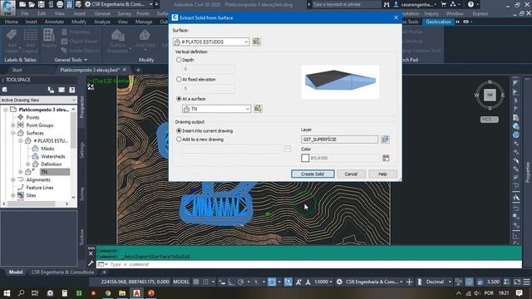The image size is (532, 299).
Task: Click the Plot printer icon
Action: [x=60, y=4]
